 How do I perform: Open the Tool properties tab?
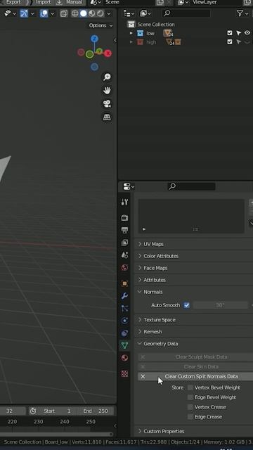[x=124, y=202]
